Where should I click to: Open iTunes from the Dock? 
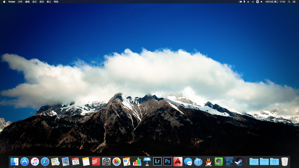click(x=35, y=162)
